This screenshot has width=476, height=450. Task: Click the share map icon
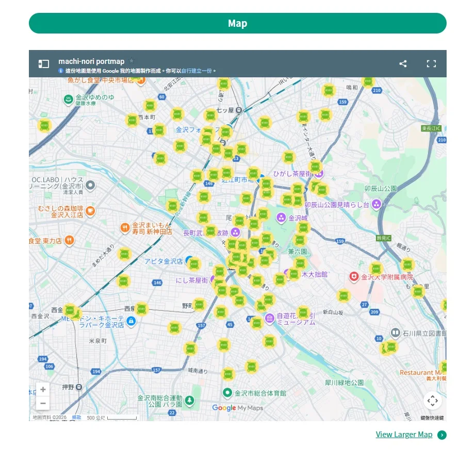coord(403,64)
